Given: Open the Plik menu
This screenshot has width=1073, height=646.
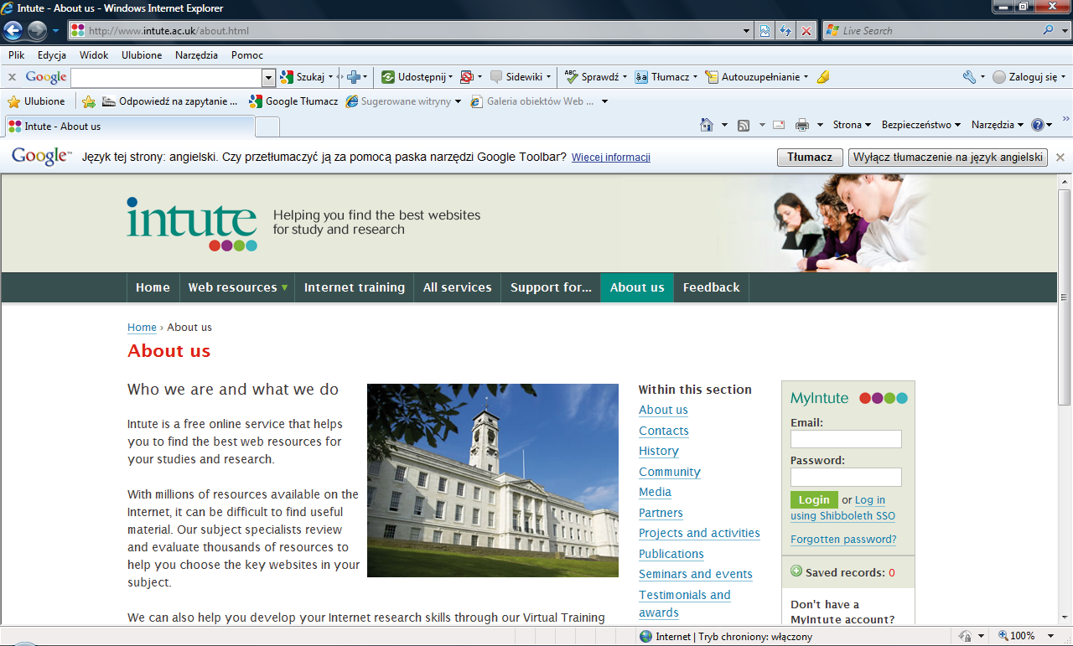Looking at the screenshot, I should click(x=17, y=55).
